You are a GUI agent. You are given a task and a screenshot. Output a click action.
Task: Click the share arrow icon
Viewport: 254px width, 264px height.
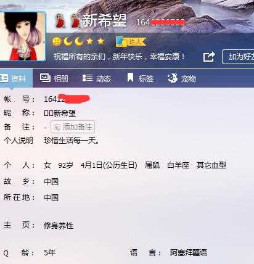(209, 57)
